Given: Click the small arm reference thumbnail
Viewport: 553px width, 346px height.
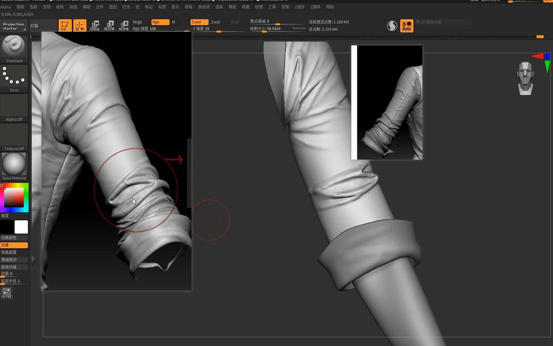Looking at the screenshot, I should pyautogui.click(x=387, y=102).
